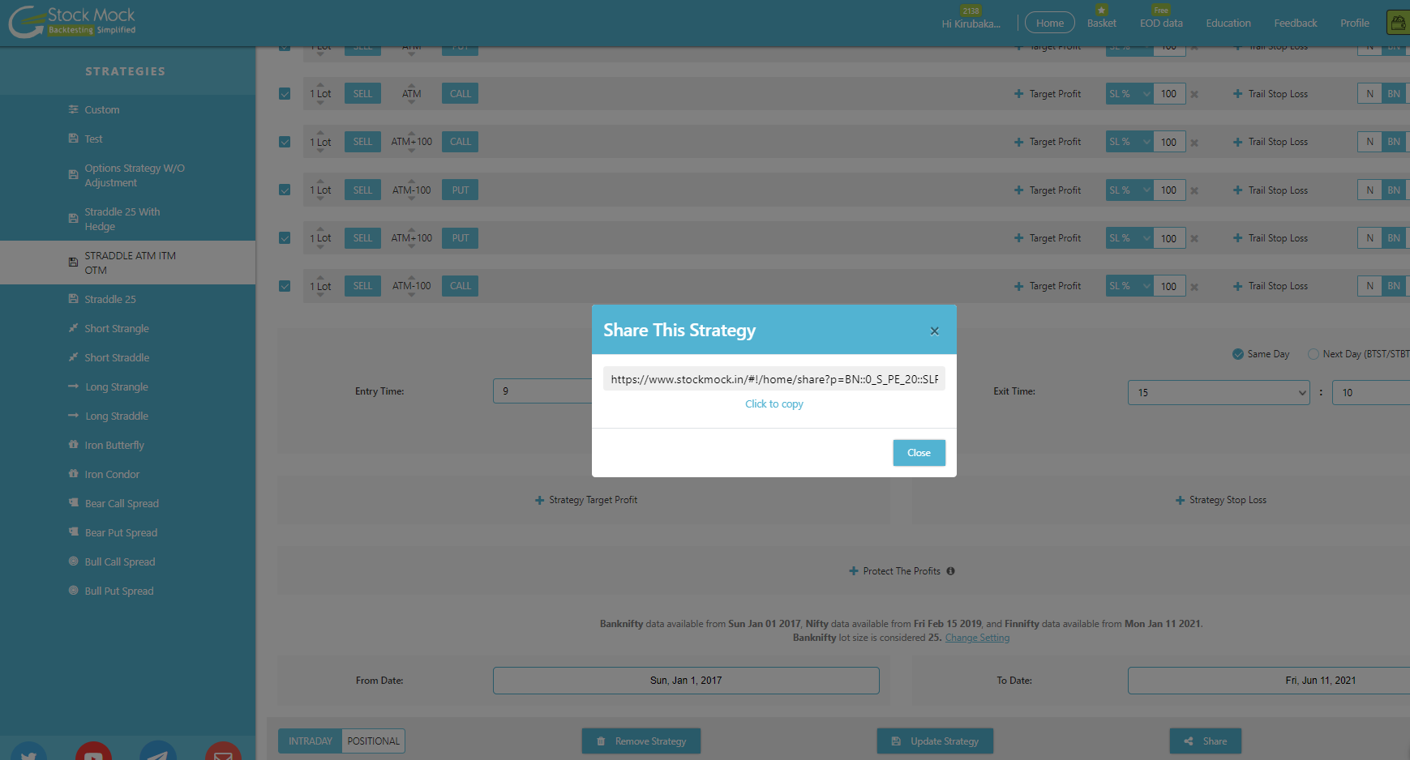Open the Stock Mock logo
The height and width of the screenshot is (760, 1410).
coord(72,22)
